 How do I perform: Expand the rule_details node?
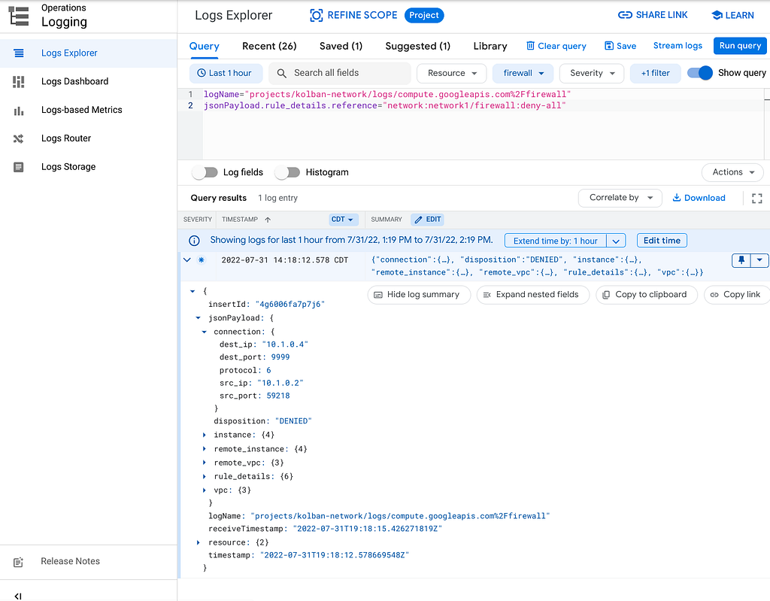pyautogui.click(x=205, y=476)
